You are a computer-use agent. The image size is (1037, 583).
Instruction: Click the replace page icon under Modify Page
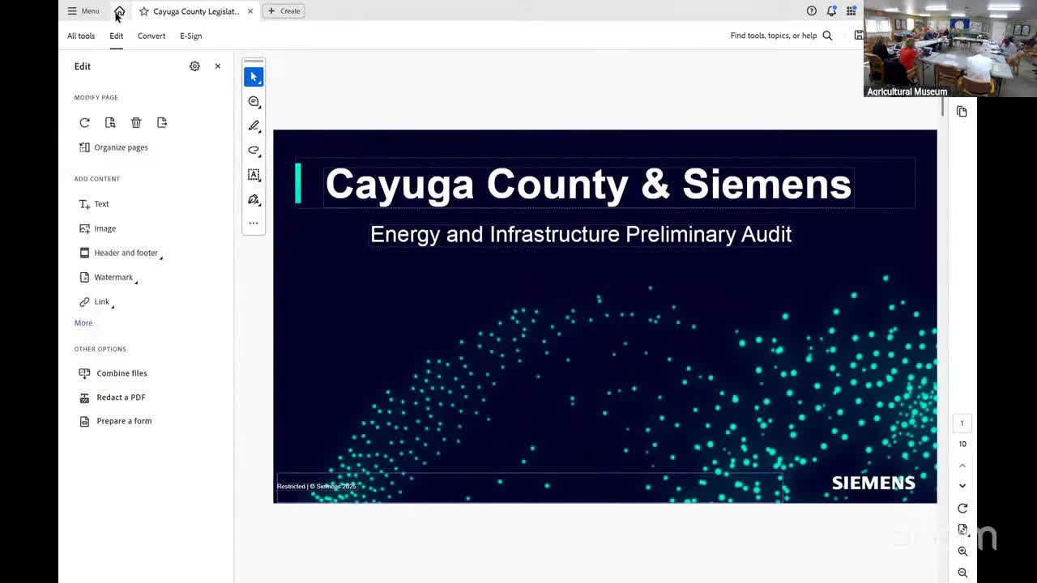tap(110, 122)
